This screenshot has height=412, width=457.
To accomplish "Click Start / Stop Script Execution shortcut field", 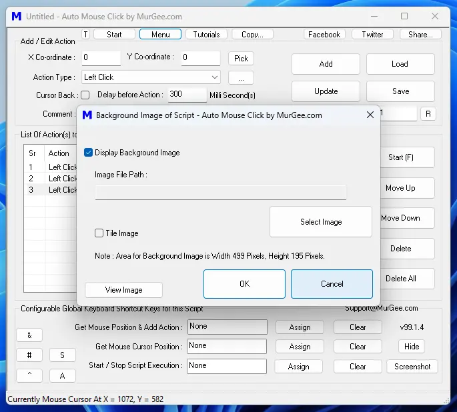I will pos(227,366).
